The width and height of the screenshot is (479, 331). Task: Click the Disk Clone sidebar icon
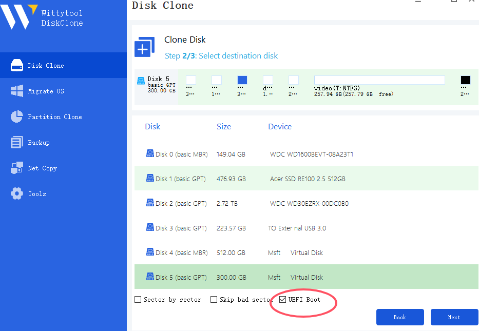17,65
